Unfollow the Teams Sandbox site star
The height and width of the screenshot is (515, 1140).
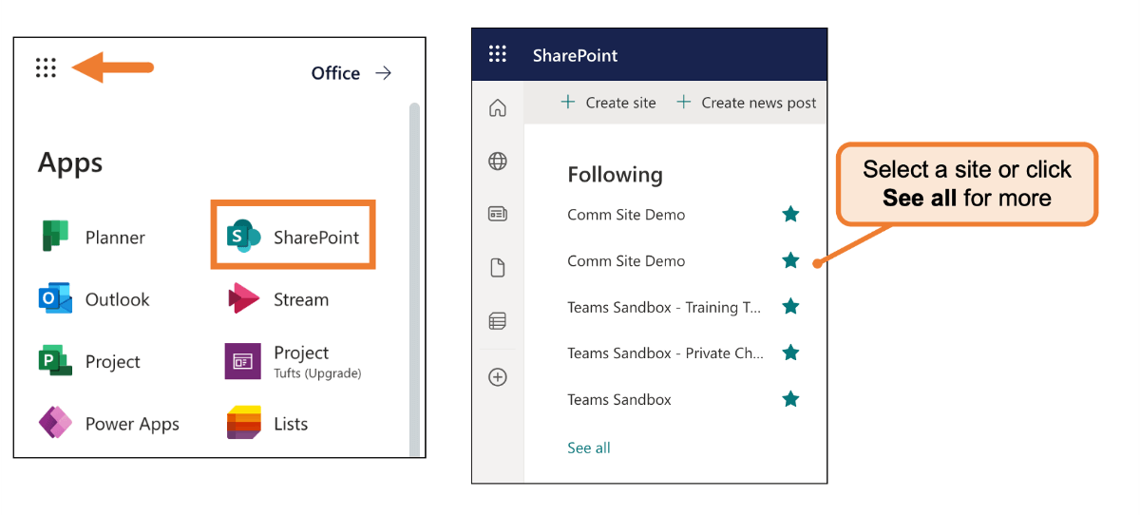click(x=790, y=399)
